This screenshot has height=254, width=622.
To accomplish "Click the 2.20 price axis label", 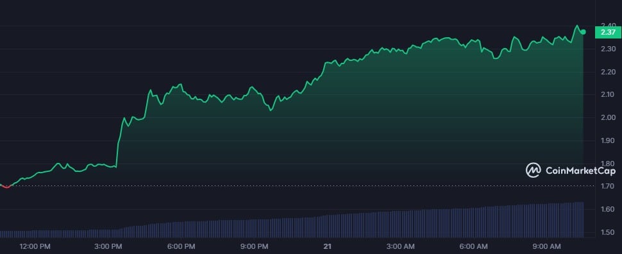I will click(x=608, y=72).
